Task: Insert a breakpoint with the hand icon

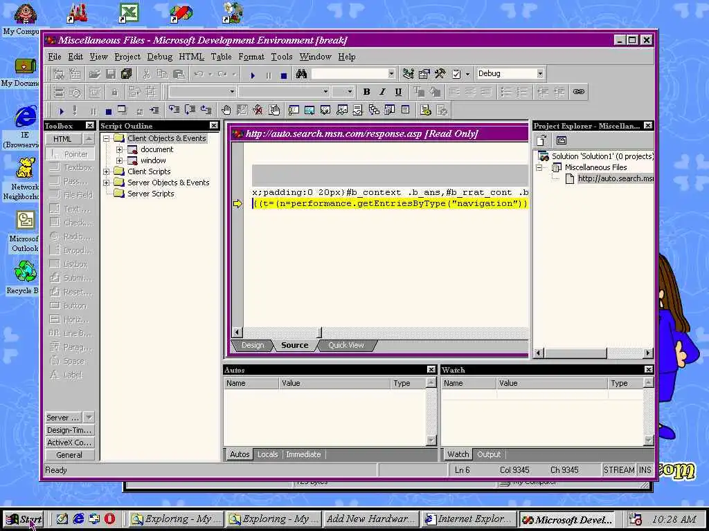Action: (x=226, y=110)
